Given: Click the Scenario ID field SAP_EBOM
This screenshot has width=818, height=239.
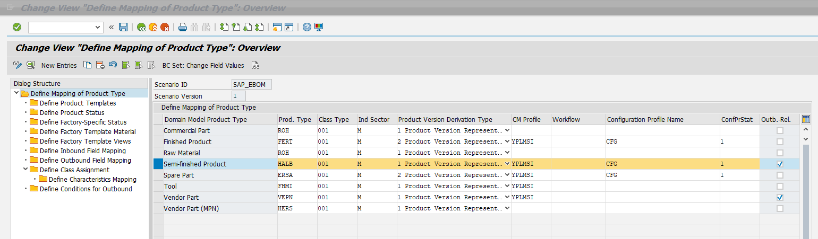Looking at the screenshot, I should (x=252, y=84).
